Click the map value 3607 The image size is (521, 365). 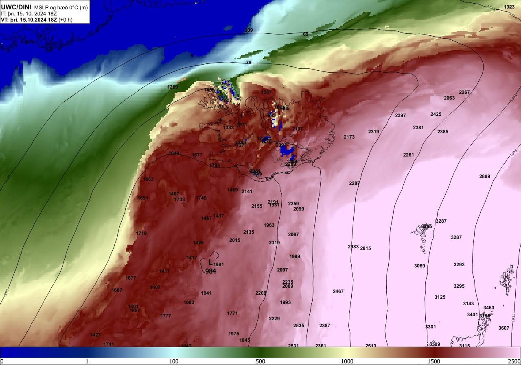coord(504,328)
